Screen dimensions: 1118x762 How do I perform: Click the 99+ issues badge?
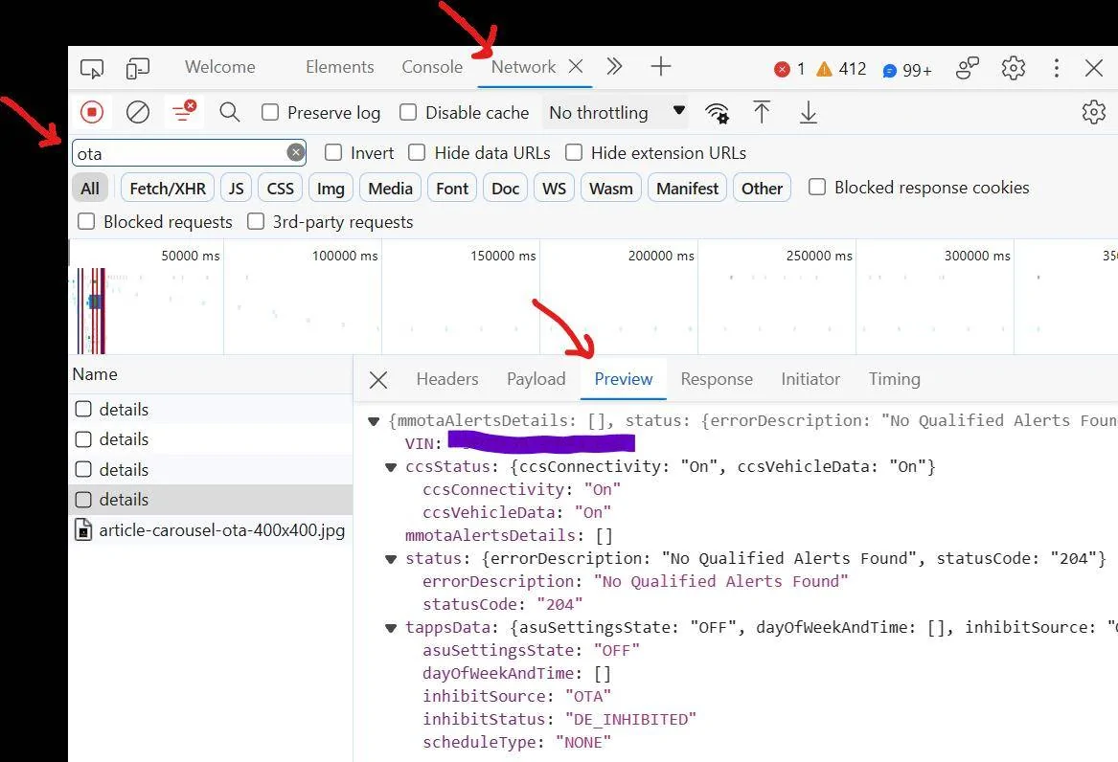tap(907, 70)
